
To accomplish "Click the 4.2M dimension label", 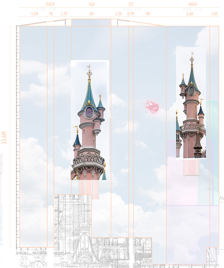I will 35,14.
